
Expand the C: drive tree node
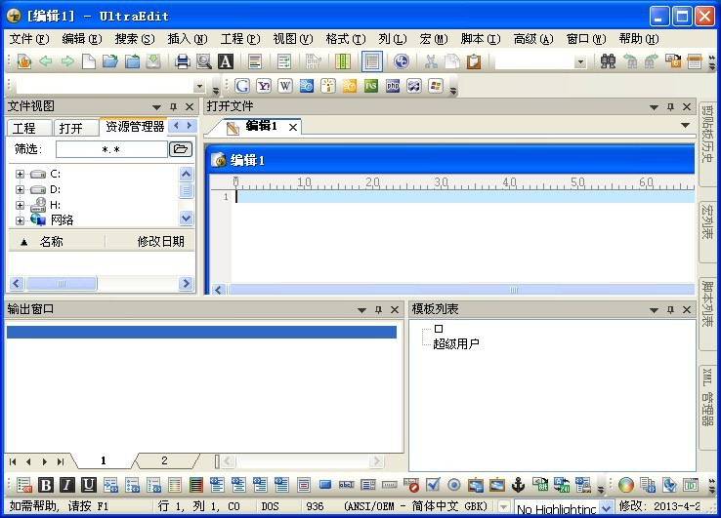20,174
